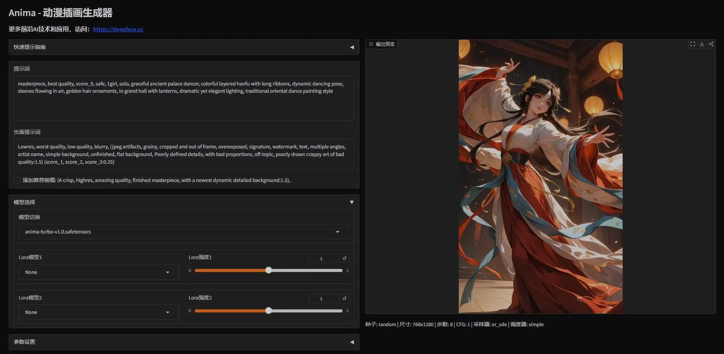This screenshot has height=354, width=724.
Task: Open the 模型切换 anima-turbo dropdown
Action: tap(184, 232)
